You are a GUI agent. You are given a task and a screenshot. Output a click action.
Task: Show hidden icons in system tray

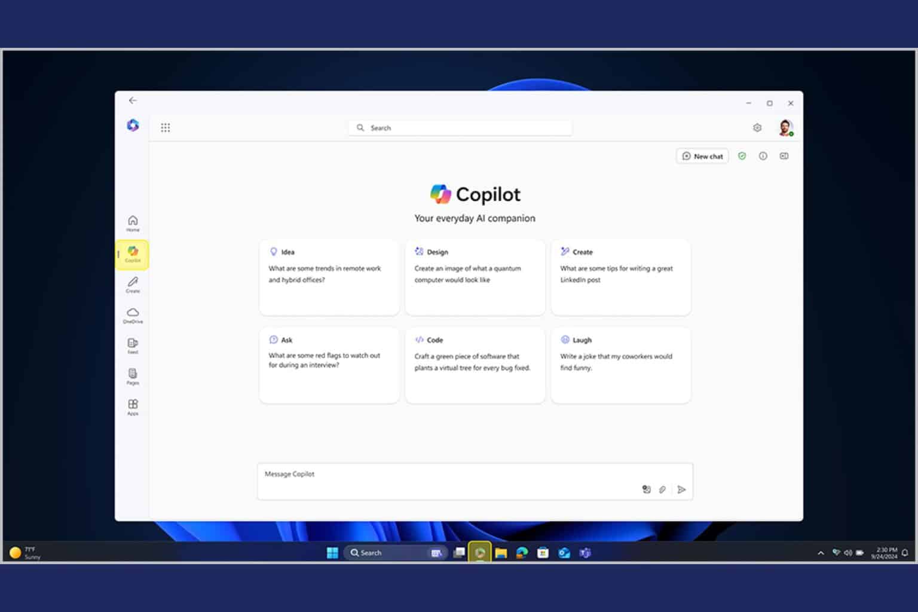(x=821, y=553)
